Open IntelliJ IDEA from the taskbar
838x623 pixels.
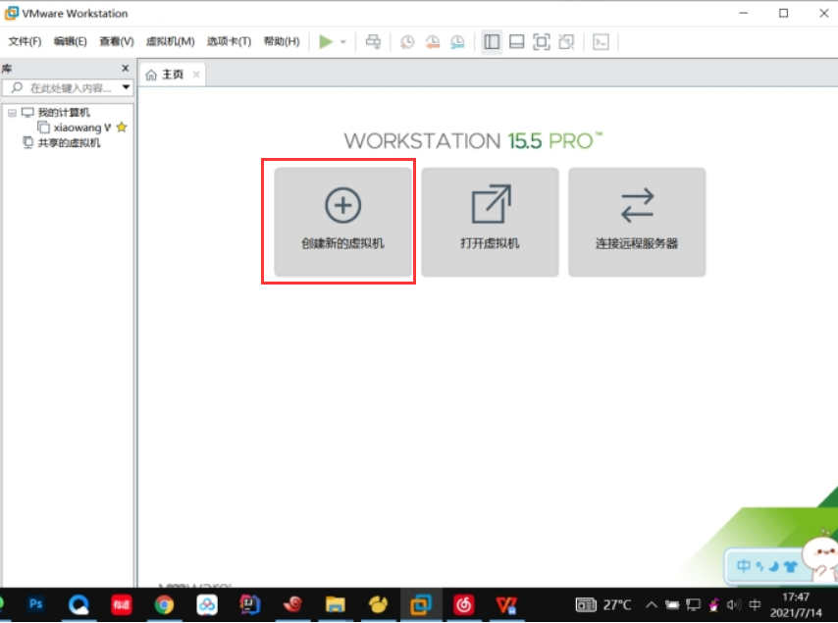[249, 604]
